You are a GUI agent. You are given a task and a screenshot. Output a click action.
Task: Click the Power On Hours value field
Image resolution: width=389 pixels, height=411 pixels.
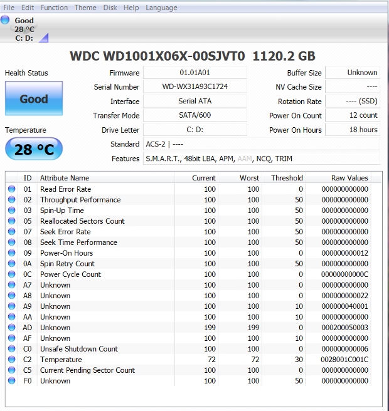(x=352, y=130)
